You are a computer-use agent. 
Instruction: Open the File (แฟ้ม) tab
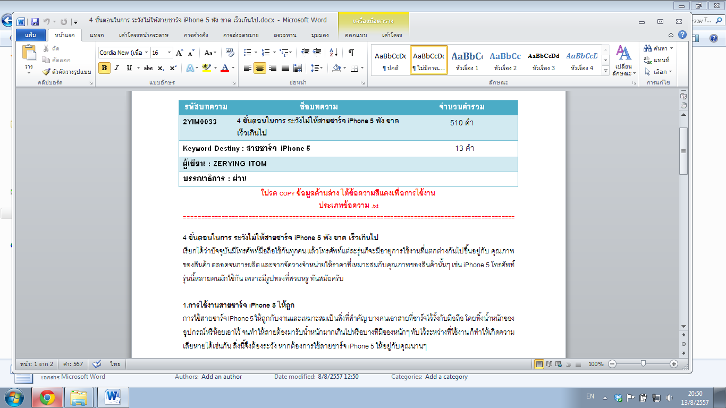tap(31, 35)
